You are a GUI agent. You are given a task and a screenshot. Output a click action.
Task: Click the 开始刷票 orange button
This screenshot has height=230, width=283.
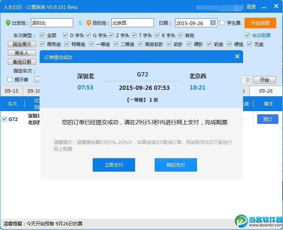tap(260, 23)
